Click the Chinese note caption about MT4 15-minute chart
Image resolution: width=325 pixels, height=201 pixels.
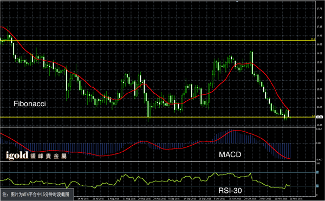[36, 194]
